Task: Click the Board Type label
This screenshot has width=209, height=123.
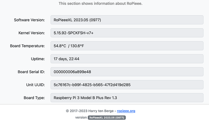Action: (34, 98)
